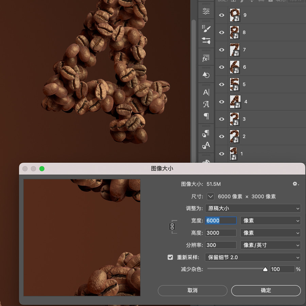The width and height of the screenshot is (306, 306).
Task: Adjust the 减少杂色 slider handle
Action: tap(265, 269)
